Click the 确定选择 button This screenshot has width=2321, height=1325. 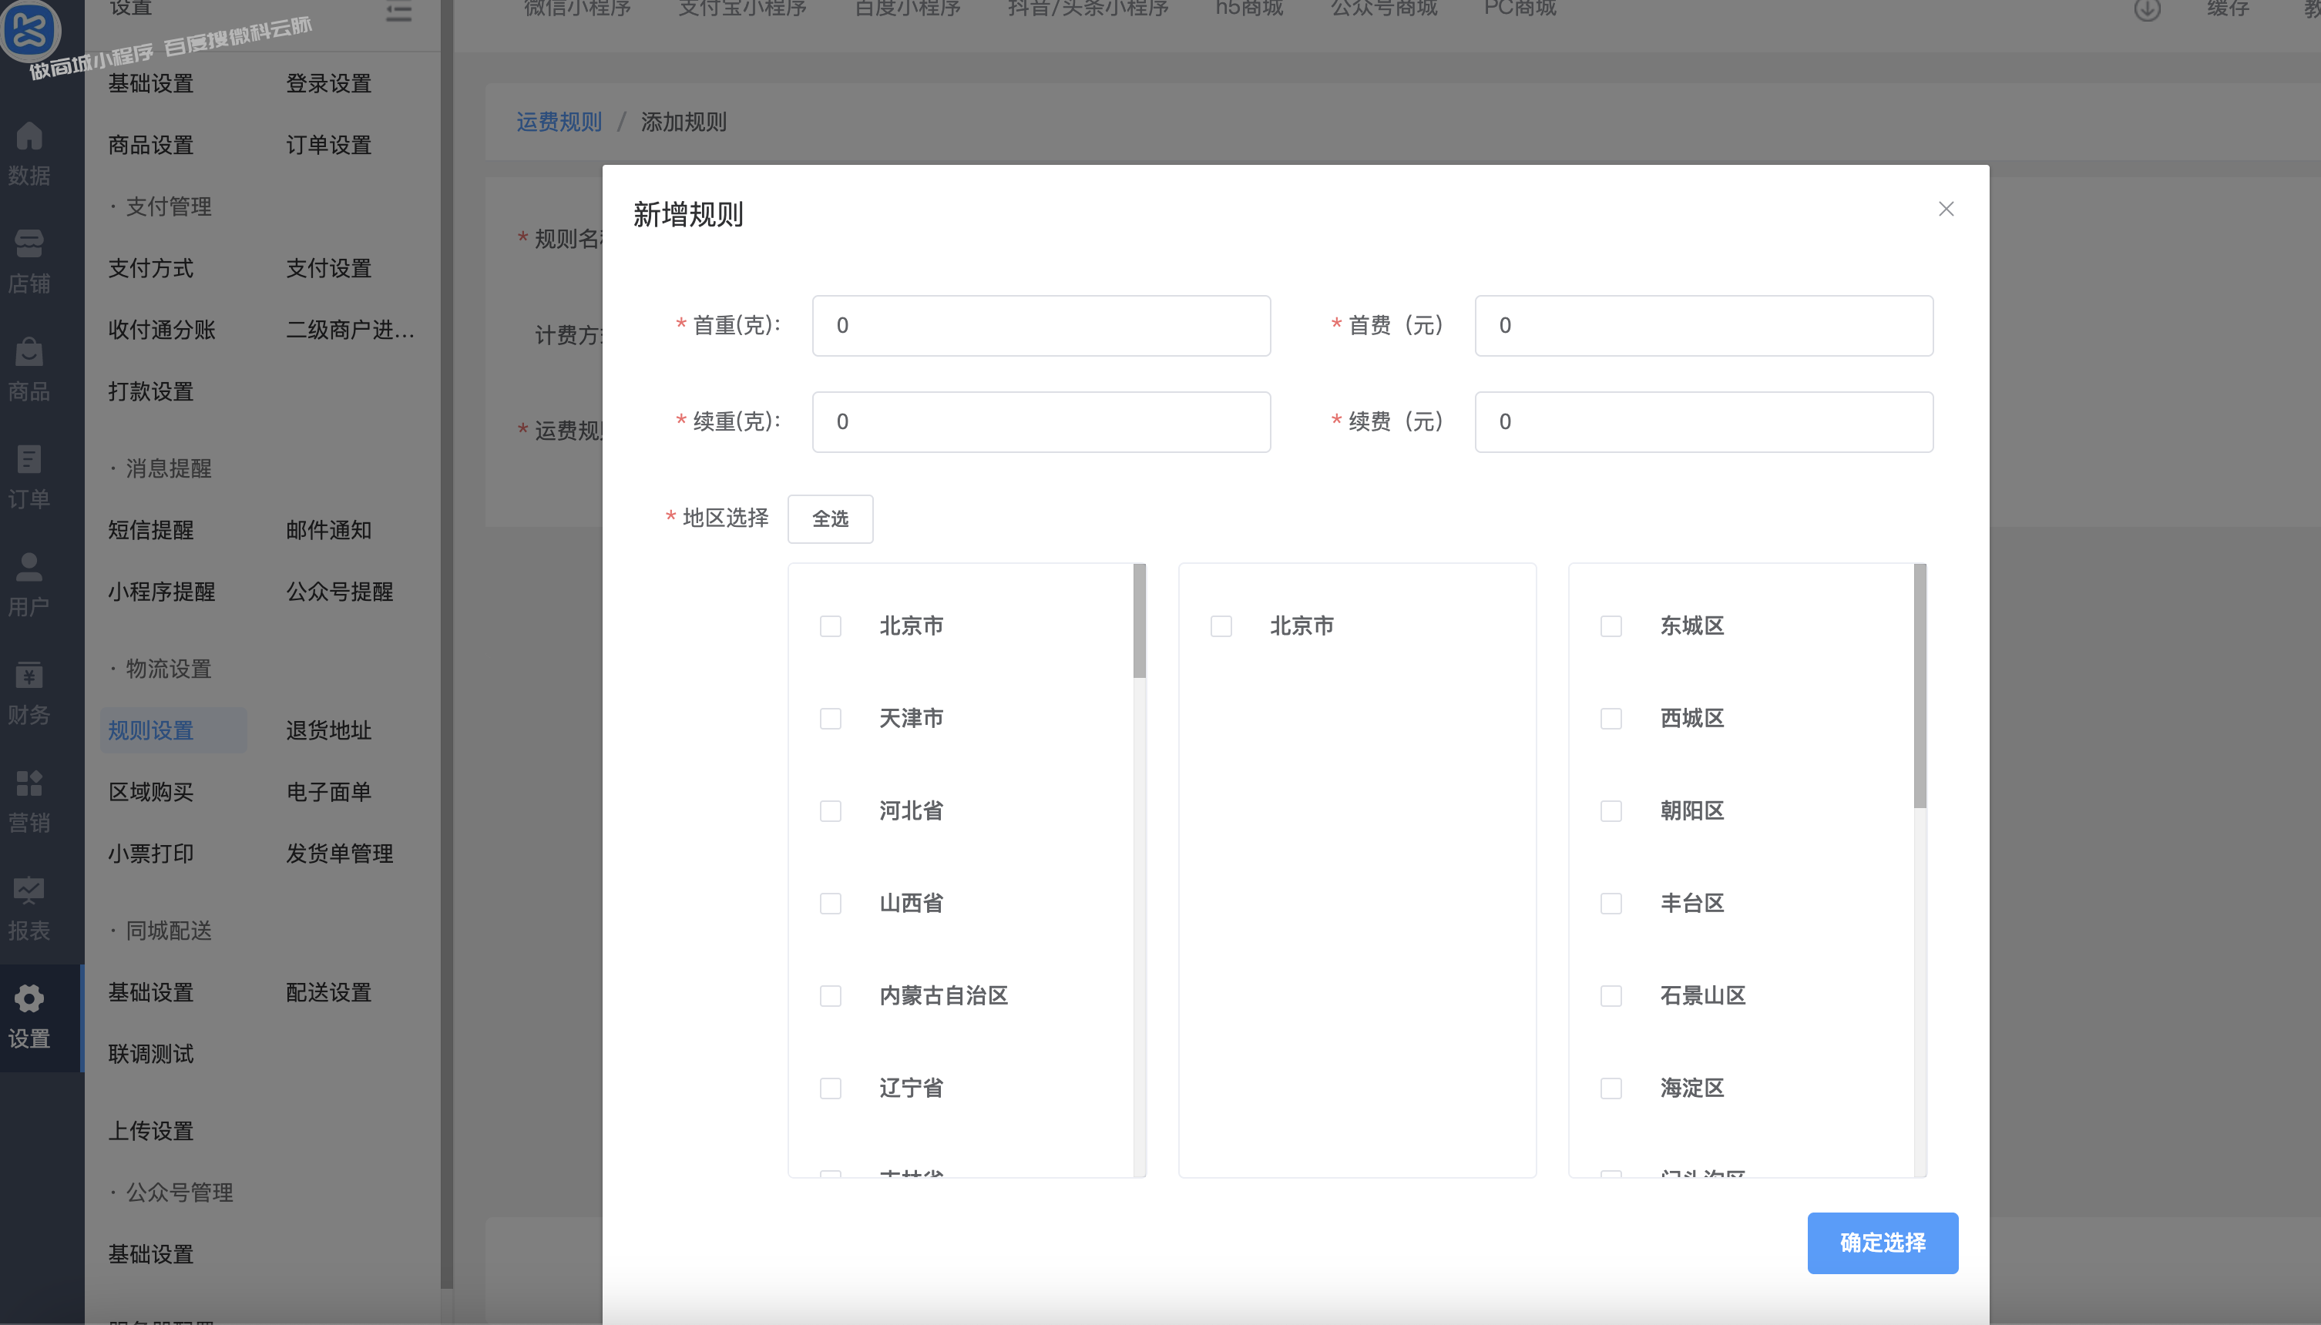pos(1883,1243)
